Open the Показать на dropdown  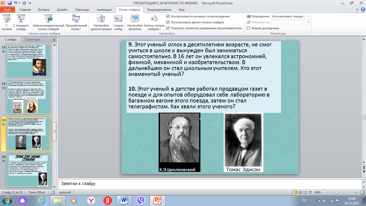(x=291, y=22)
